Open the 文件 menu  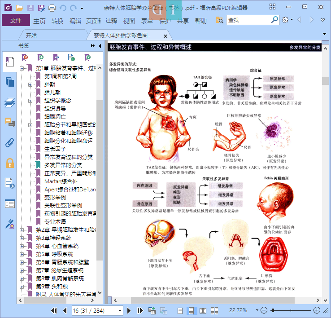(16, 20)
